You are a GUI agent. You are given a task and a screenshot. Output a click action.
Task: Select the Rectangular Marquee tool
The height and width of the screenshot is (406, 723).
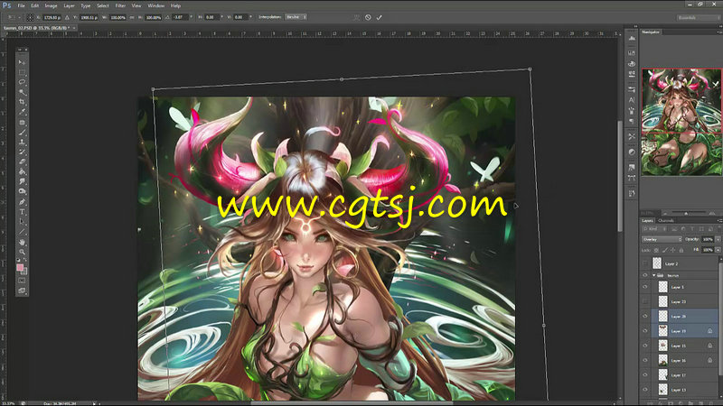(22, 72)
